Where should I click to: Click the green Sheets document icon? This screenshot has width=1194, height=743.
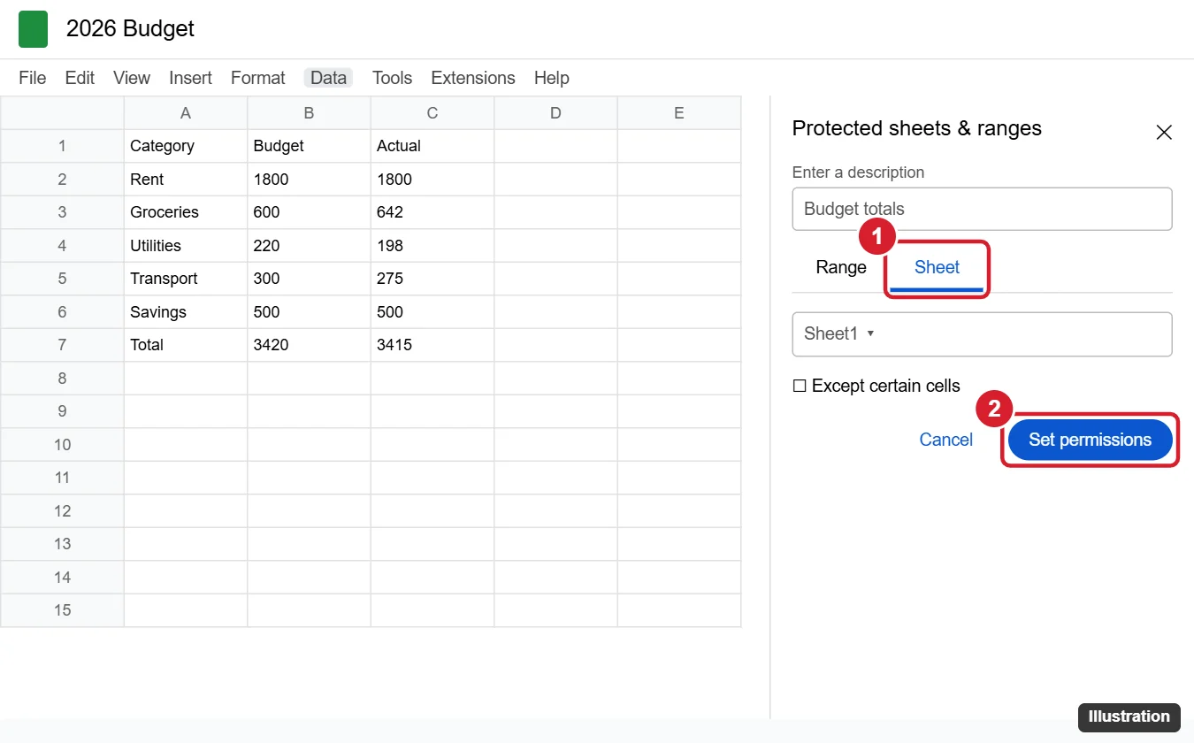33,29
